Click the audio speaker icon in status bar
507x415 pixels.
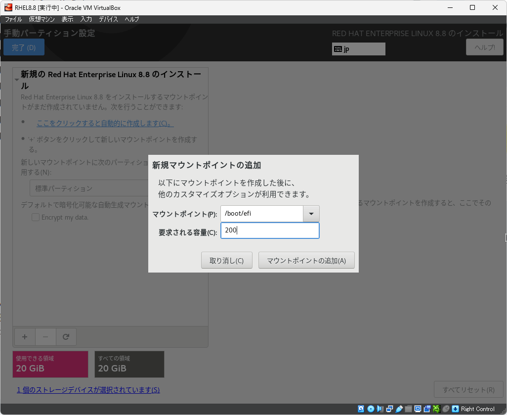(x=380, y=409)
